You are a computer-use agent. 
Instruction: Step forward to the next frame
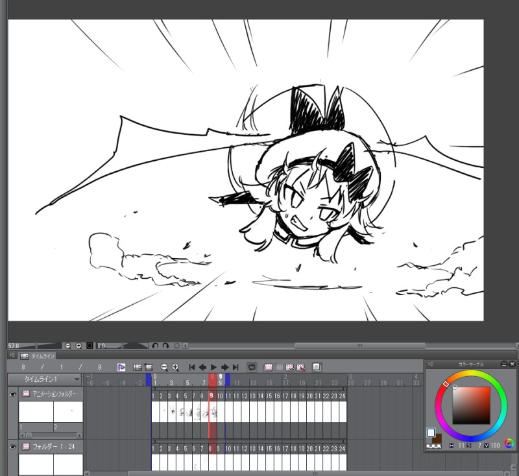tap(224, 367)
